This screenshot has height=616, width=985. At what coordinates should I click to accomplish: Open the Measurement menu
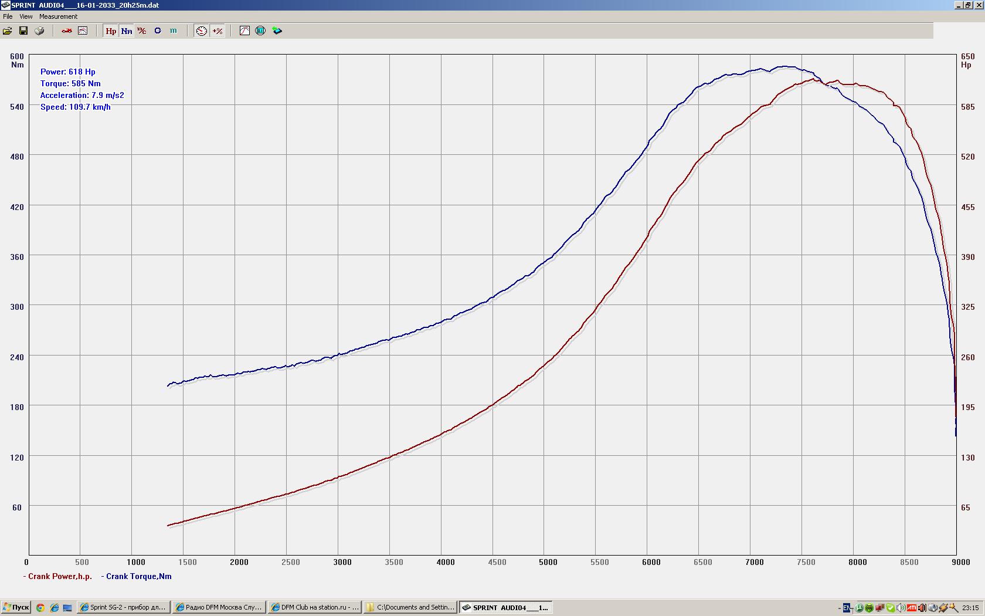point(58,16)
